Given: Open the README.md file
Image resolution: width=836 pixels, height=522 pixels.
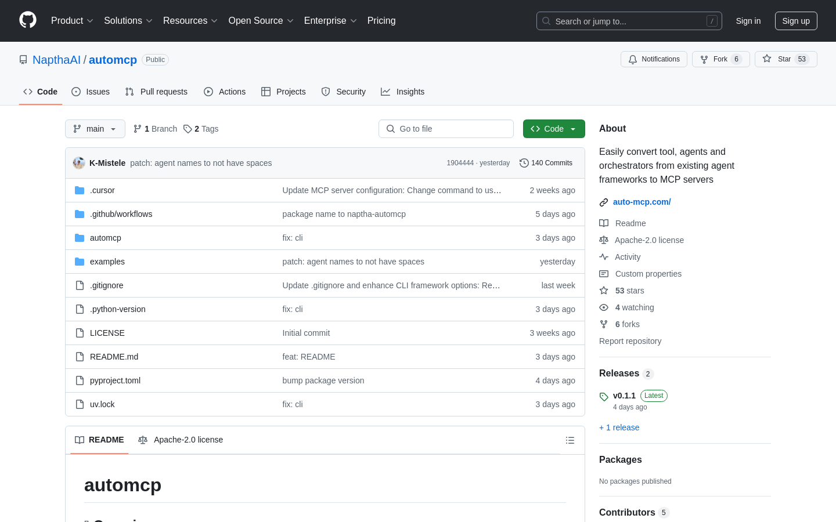Looking at the screenshot, I should pyautogui.click(x=114, y=357).
